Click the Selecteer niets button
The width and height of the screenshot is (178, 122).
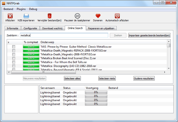click(107, 79)
